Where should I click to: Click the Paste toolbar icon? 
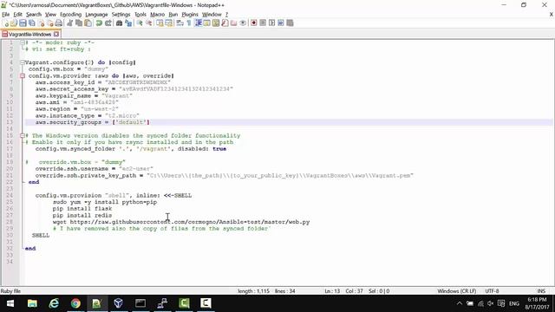click(88, 23)
